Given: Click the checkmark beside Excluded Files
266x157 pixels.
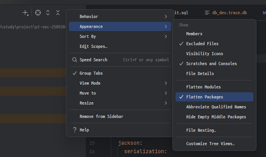Looking at the screenshot, I should pos(181,44).
